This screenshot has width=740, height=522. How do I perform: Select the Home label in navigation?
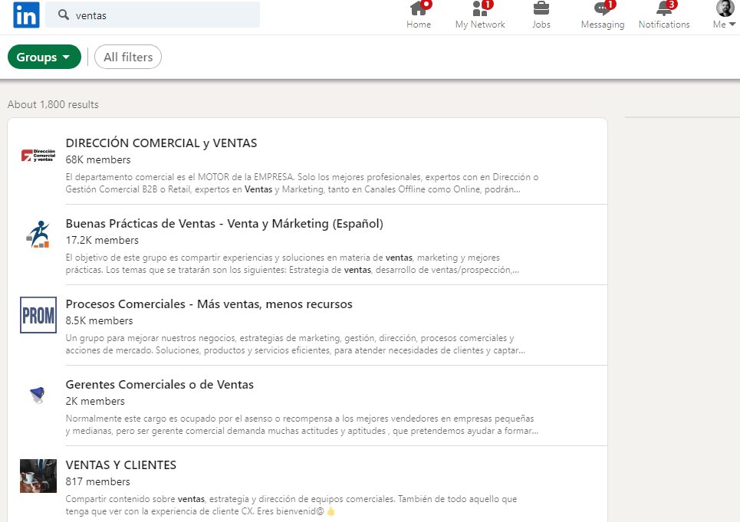(419, 25)
